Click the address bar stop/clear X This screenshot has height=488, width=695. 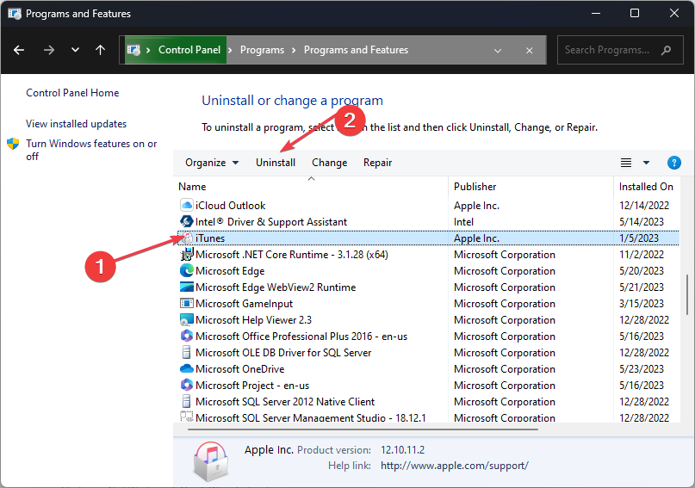click(530, 51)
